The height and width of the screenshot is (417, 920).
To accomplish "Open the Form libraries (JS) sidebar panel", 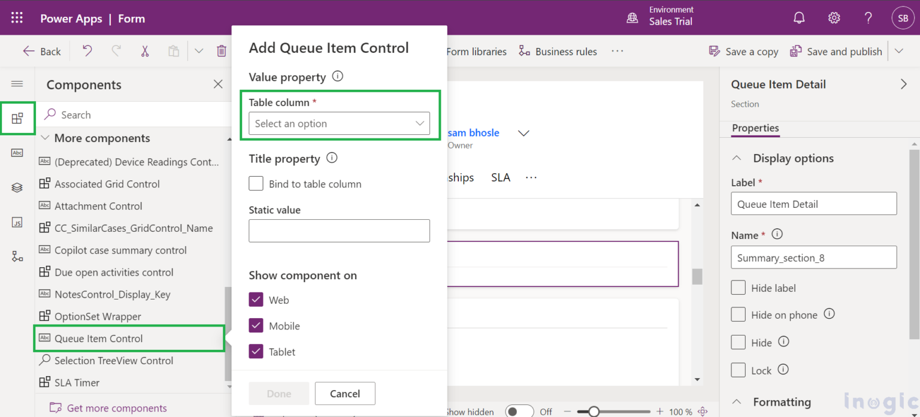I will (x=18, y=222).
